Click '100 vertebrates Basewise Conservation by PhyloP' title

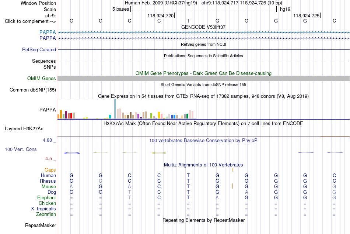coord(203,141)
